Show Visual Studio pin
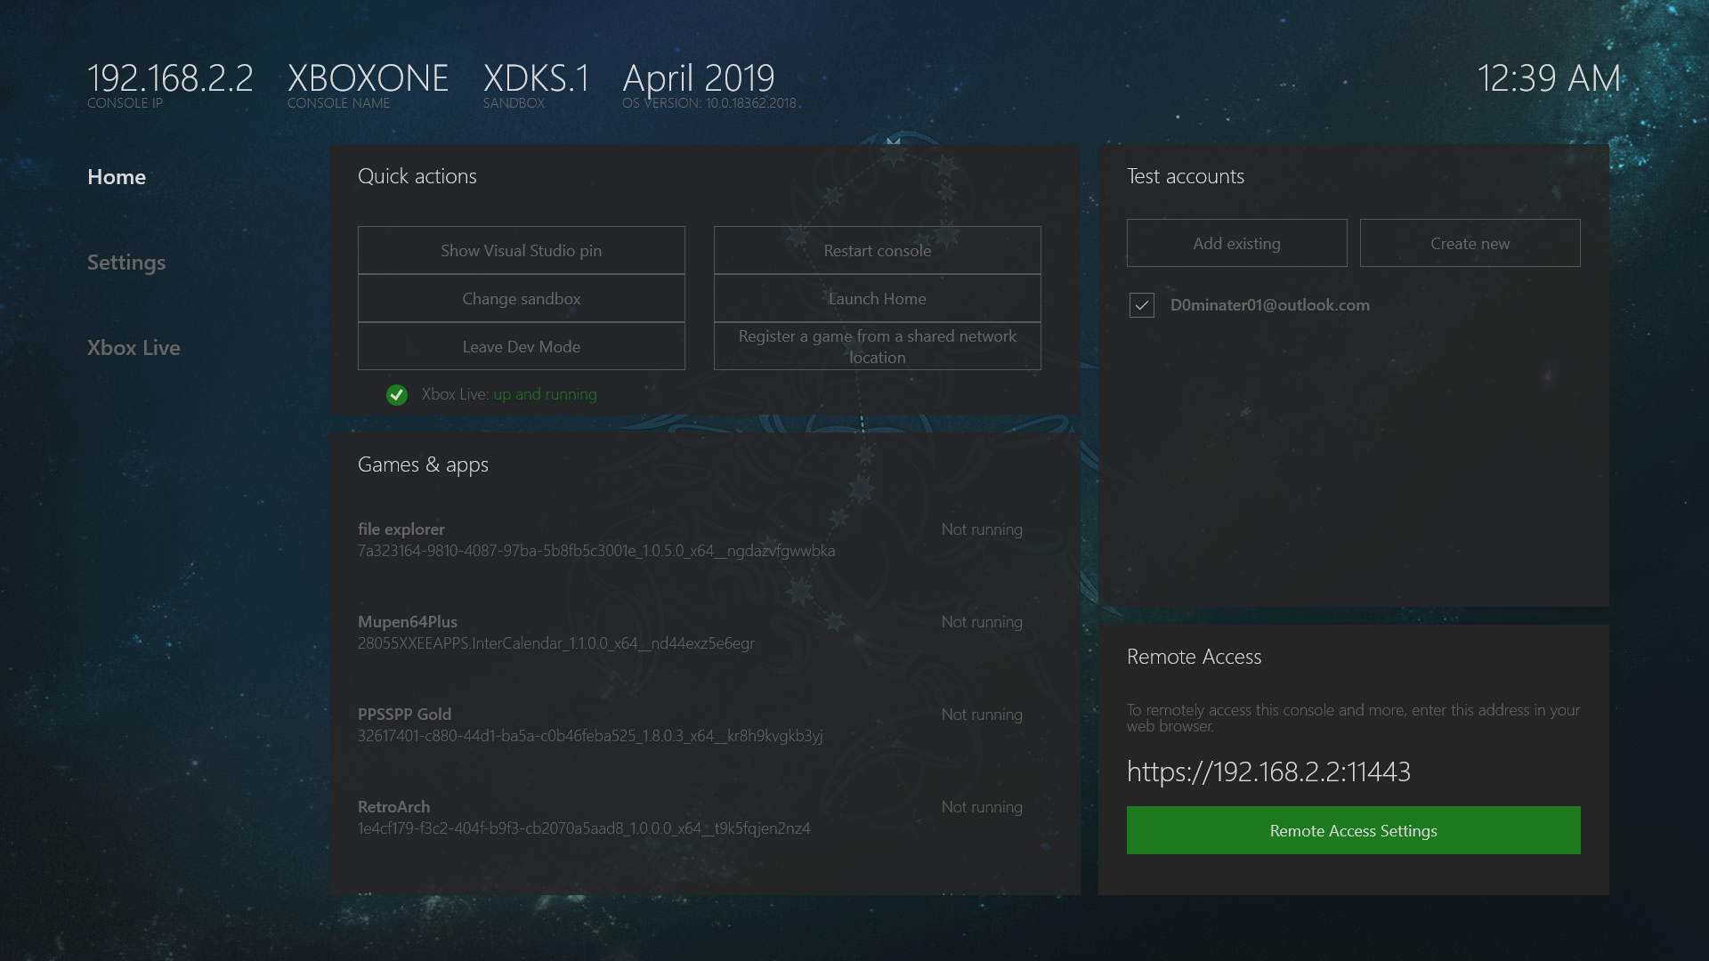This screenshot has width=1709, height=961. click(521, 250)
